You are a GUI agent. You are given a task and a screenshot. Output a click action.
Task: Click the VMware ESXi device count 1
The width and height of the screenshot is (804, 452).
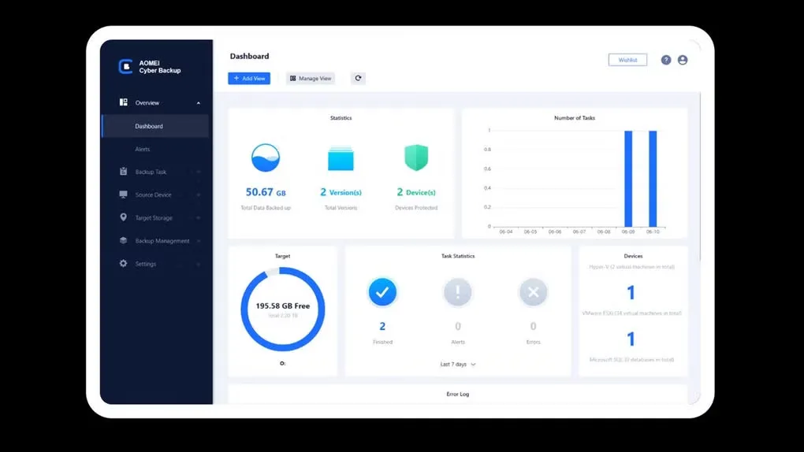click(x=631, y=339)
